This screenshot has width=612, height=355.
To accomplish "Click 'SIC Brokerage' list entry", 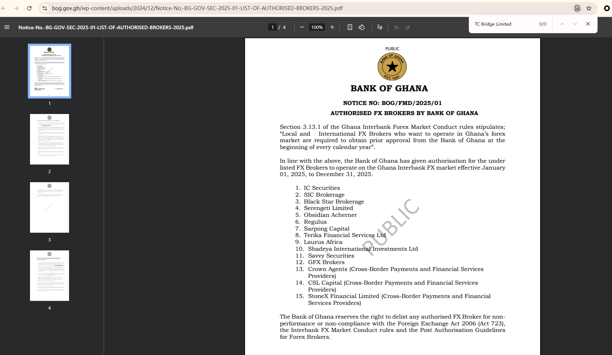I will [x=324, y=195].
